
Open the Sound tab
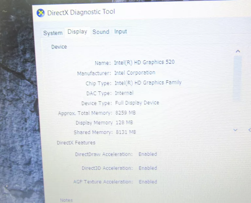(101, 32)
